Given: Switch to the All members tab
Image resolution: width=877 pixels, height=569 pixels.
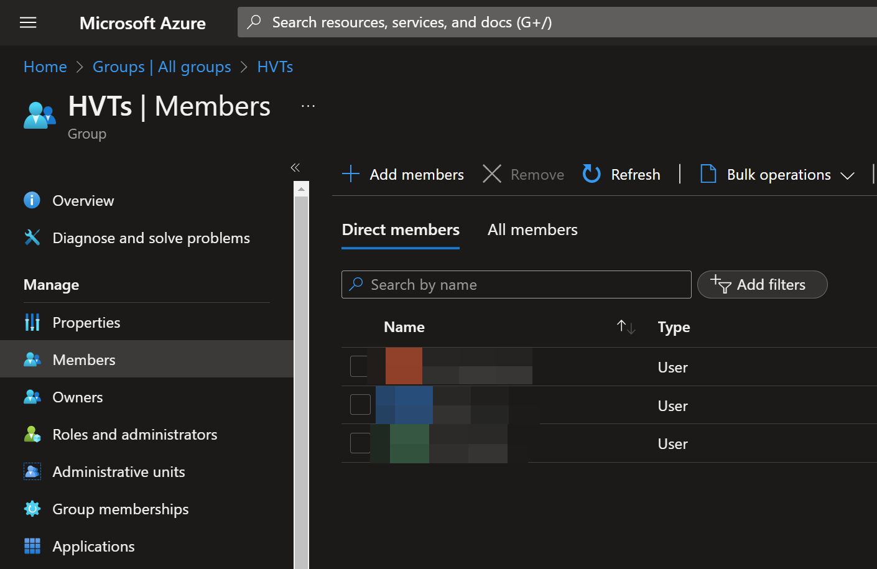Looking at the screenshot, I should click(x=532, y=229).
